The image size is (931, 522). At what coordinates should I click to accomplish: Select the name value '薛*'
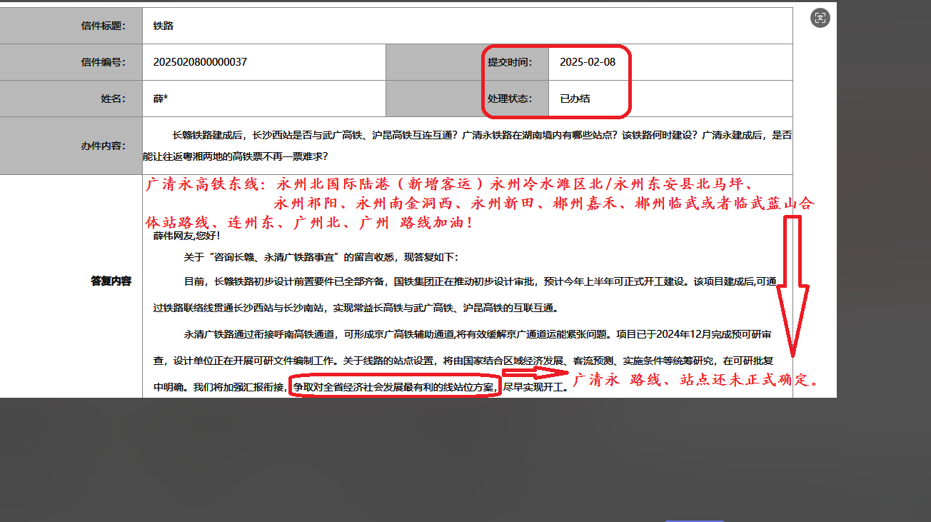pos(161,99)
